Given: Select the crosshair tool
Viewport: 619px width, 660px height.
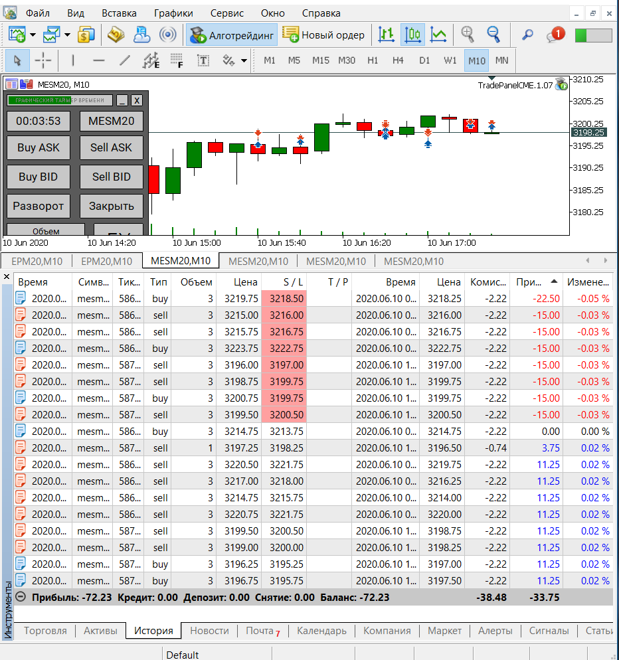Looking at the screenshot, I should [43, 60].
